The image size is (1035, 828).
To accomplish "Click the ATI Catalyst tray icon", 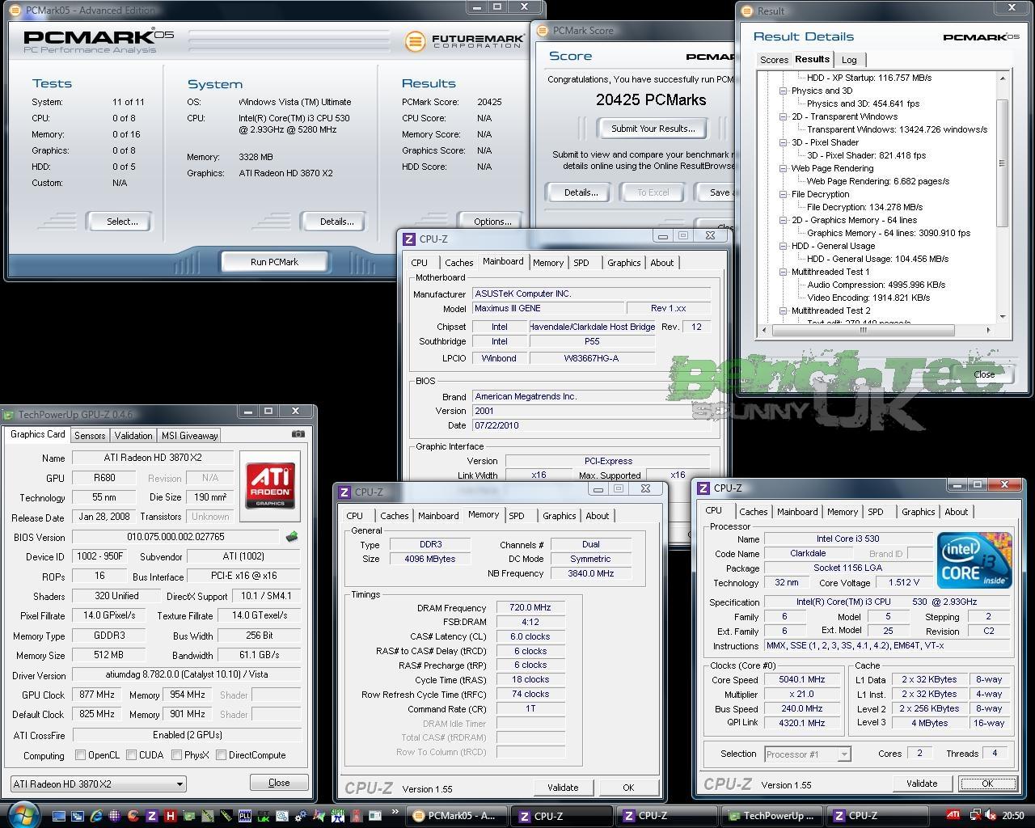I will coord(953,815).
